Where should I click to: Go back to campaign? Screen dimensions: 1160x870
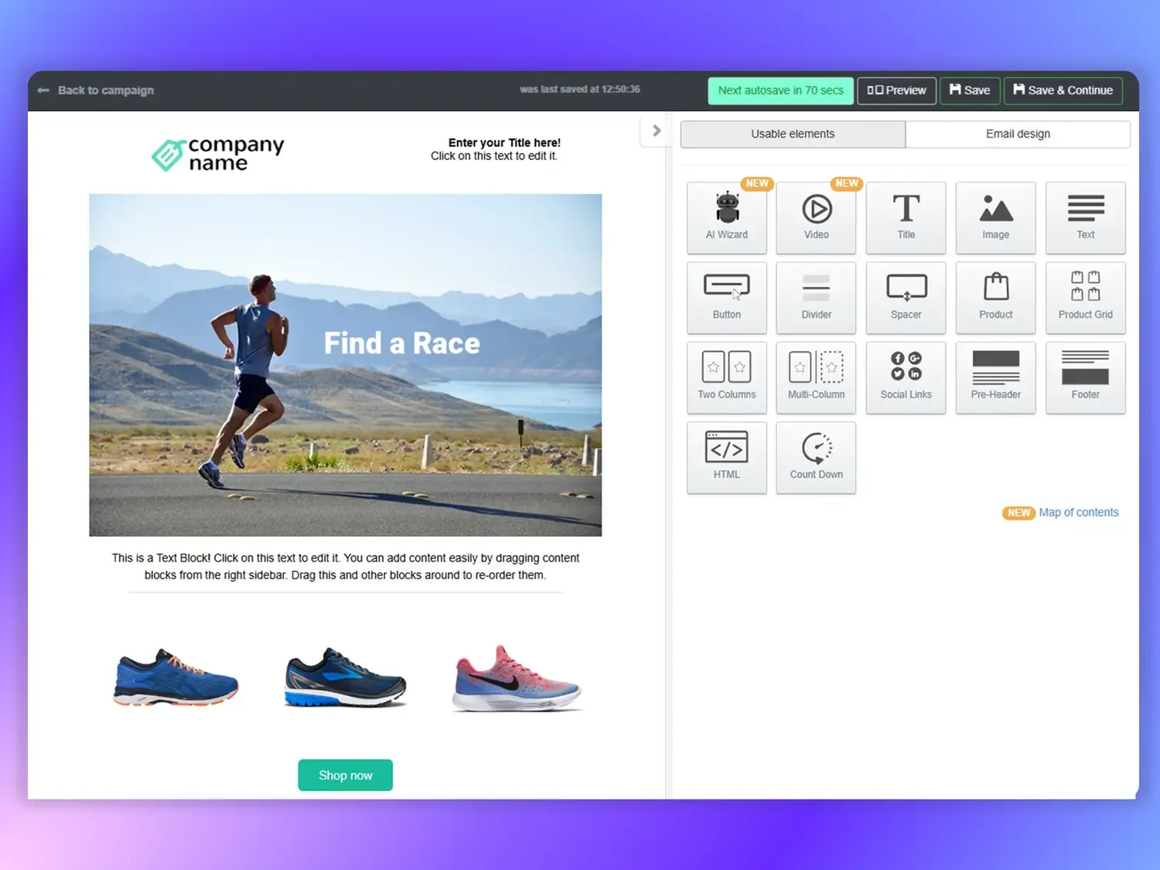point(96,90)
